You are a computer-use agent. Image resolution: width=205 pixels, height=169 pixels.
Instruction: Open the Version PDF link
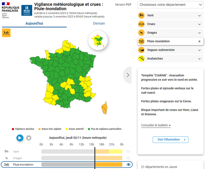pos(123,5)
